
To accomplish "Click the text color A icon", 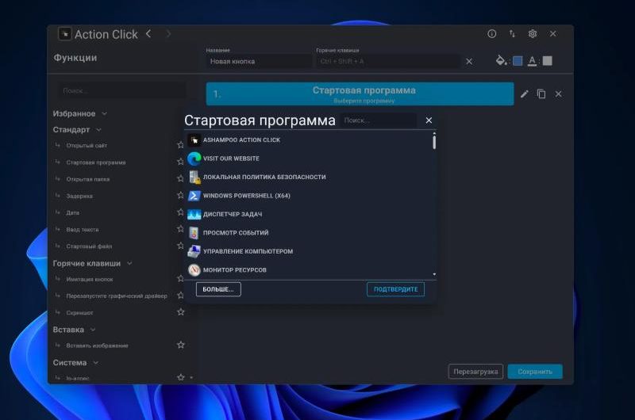I will [x=532, y=61].
